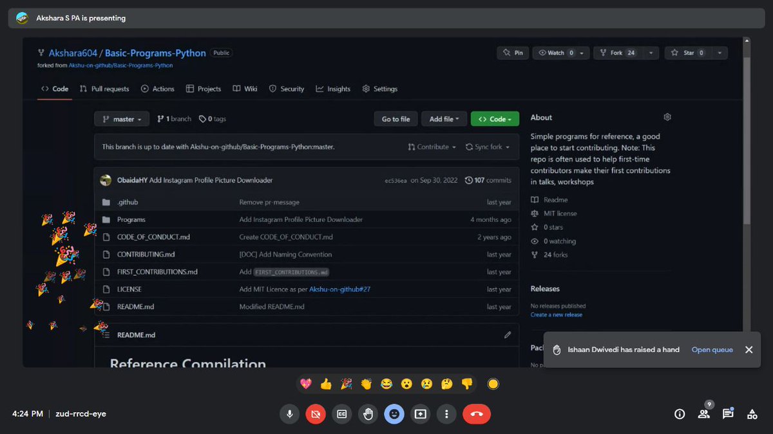Send the laughing face reaction

click(x=386, y=384)
